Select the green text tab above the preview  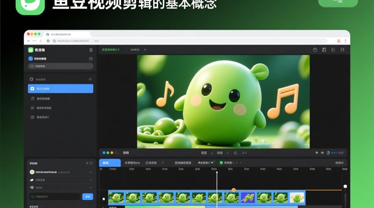pos(110,50)
